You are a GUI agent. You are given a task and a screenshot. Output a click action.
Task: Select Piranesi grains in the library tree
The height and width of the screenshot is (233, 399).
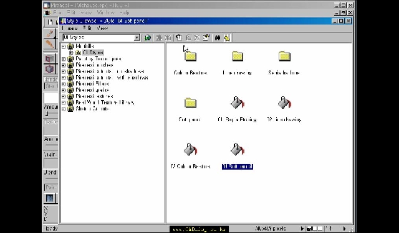(92, 90)
